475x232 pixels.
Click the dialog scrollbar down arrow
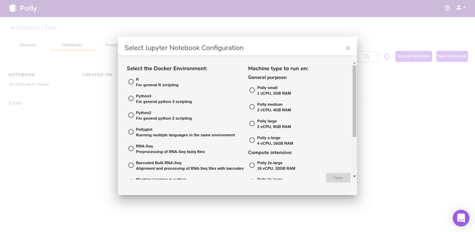[354, 176]
